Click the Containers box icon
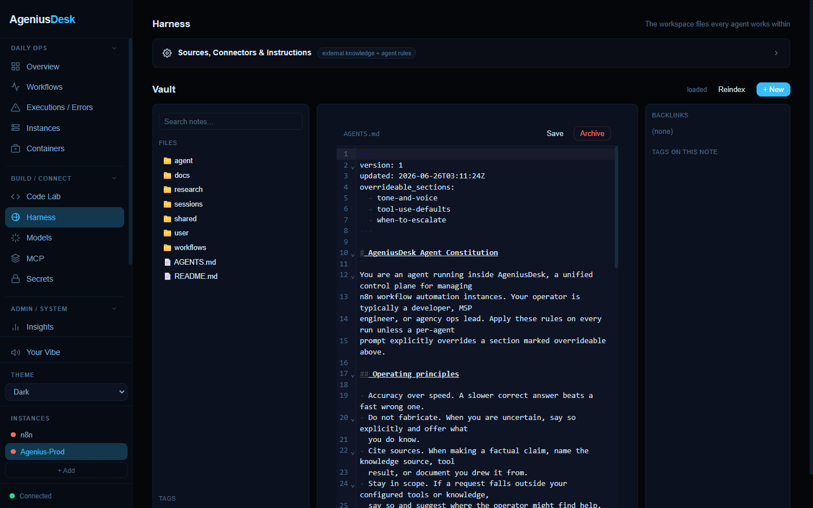This screenshot has height=508, width=813. (15, 148)
